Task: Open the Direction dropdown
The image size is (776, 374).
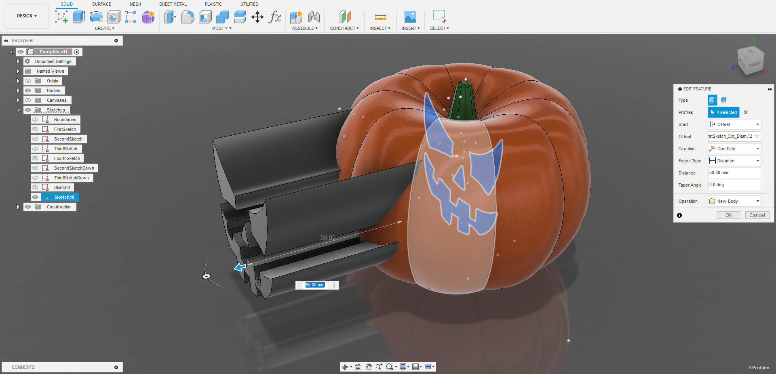Action: click(734, 149)
